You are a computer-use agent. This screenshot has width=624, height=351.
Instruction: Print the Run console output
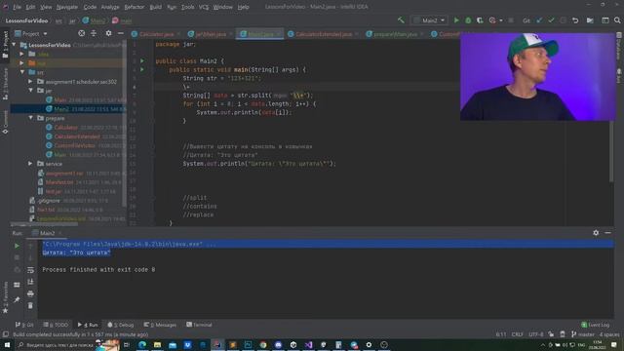point(30,294)
